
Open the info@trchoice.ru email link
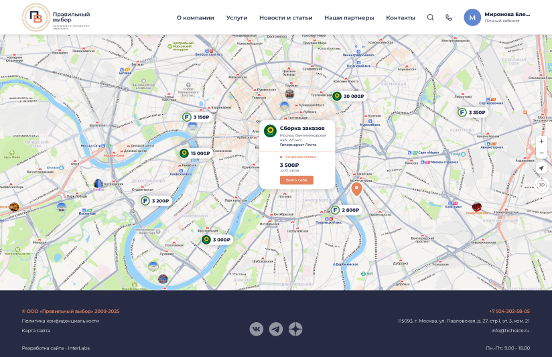pos(510,330)
